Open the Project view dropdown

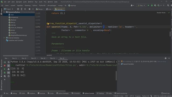coord(9,9)
